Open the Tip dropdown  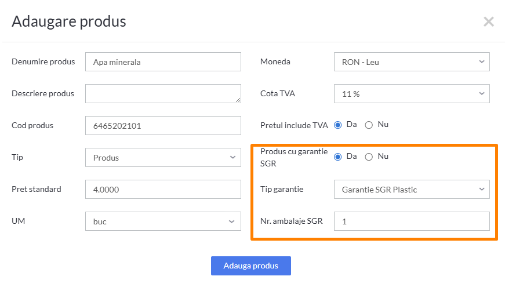coord(163,158)
